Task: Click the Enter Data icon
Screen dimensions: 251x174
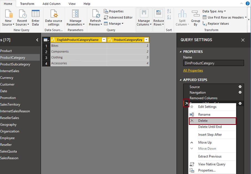Action: pyautogui.click(x=36, y=14)
